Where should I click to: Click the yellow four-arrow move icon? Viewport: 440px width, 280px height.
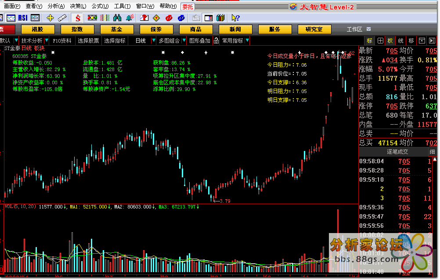(50, 18)
